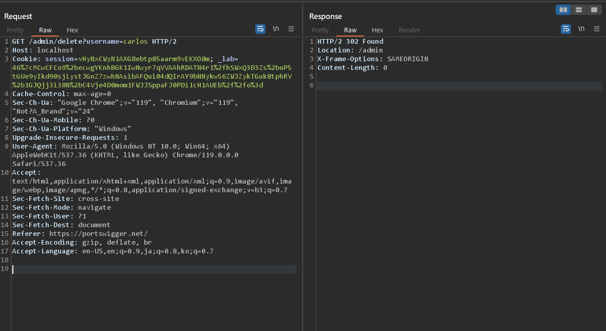This screenshot has height=331, width=606.
Task: Click the Location: /admin response header
Action: click(x=350, y=50)
